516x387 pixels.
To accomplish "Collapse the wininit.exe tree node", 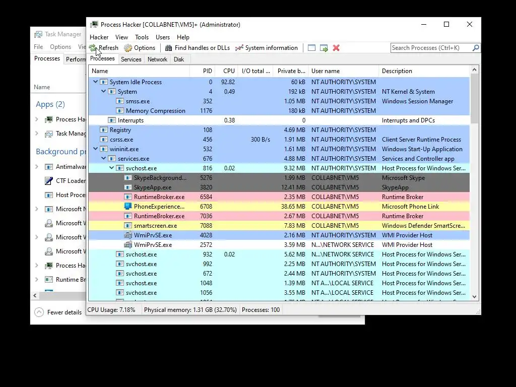I will click(x=95, y=149).
